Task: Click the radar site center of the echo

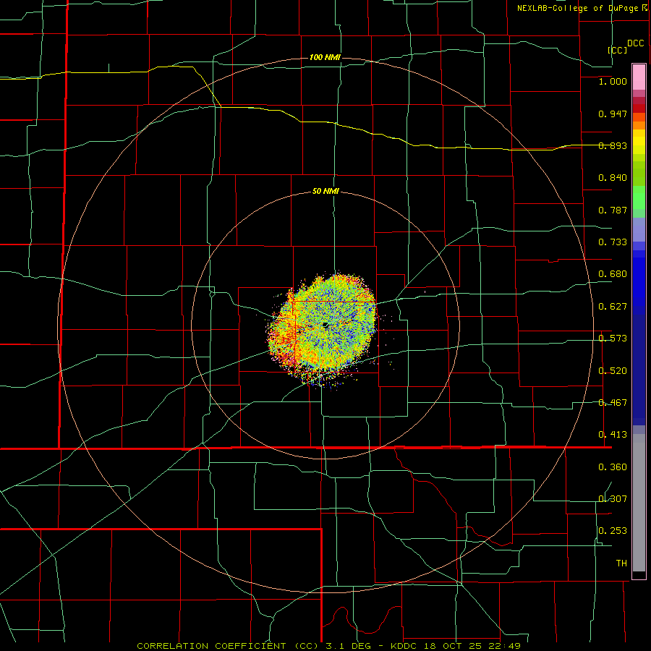Action: coord(325,325)
